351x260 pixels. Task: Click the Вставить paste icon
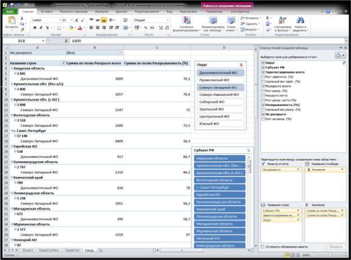click(11, 21)
